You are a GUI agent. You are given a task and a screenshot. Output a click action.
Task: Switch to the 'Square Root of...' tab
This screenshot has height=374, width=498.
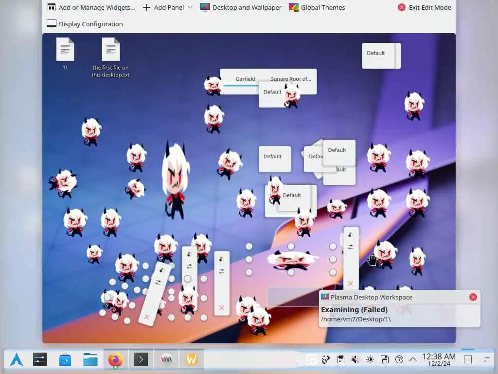tap(291, 79)
